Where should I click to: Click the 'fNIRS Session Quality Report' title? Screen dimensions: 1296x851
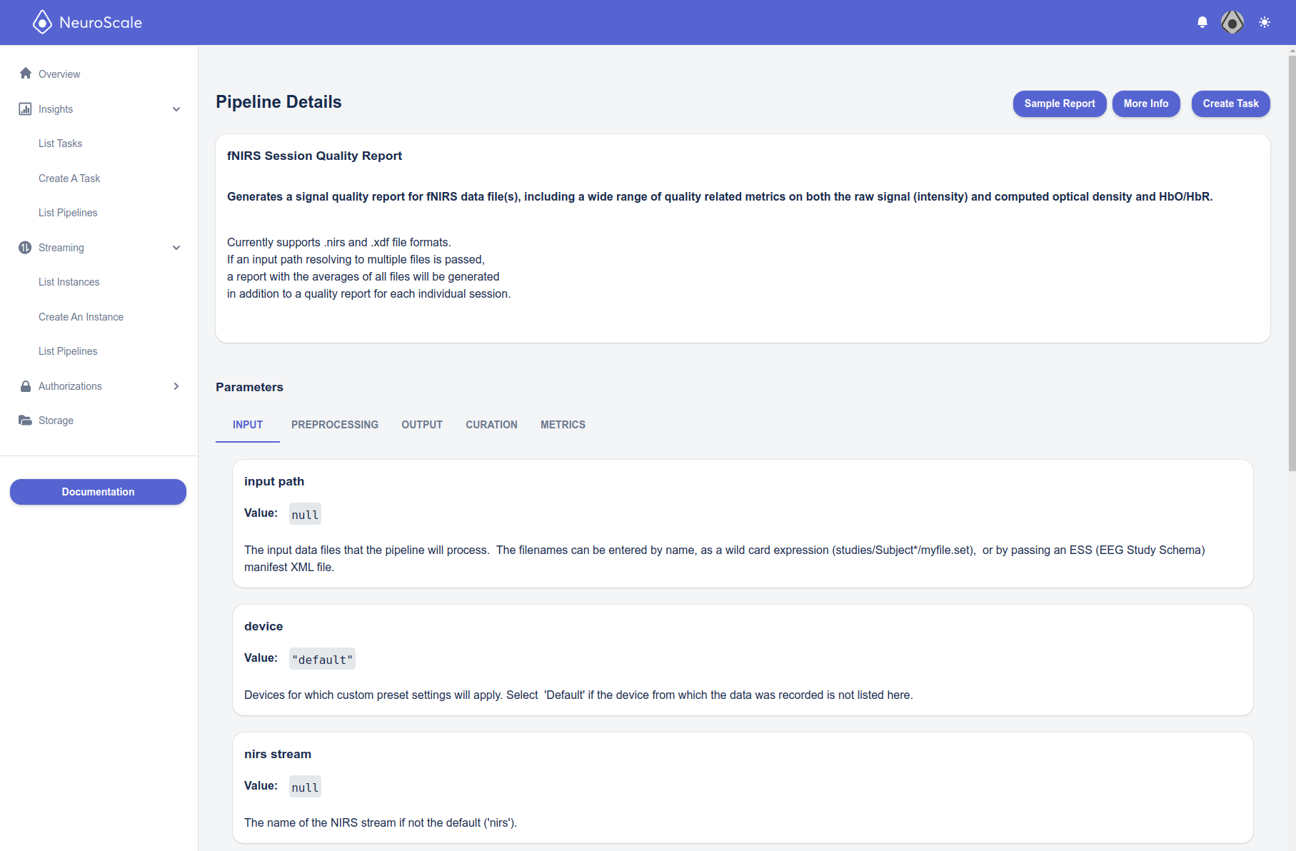click(314, 156)
